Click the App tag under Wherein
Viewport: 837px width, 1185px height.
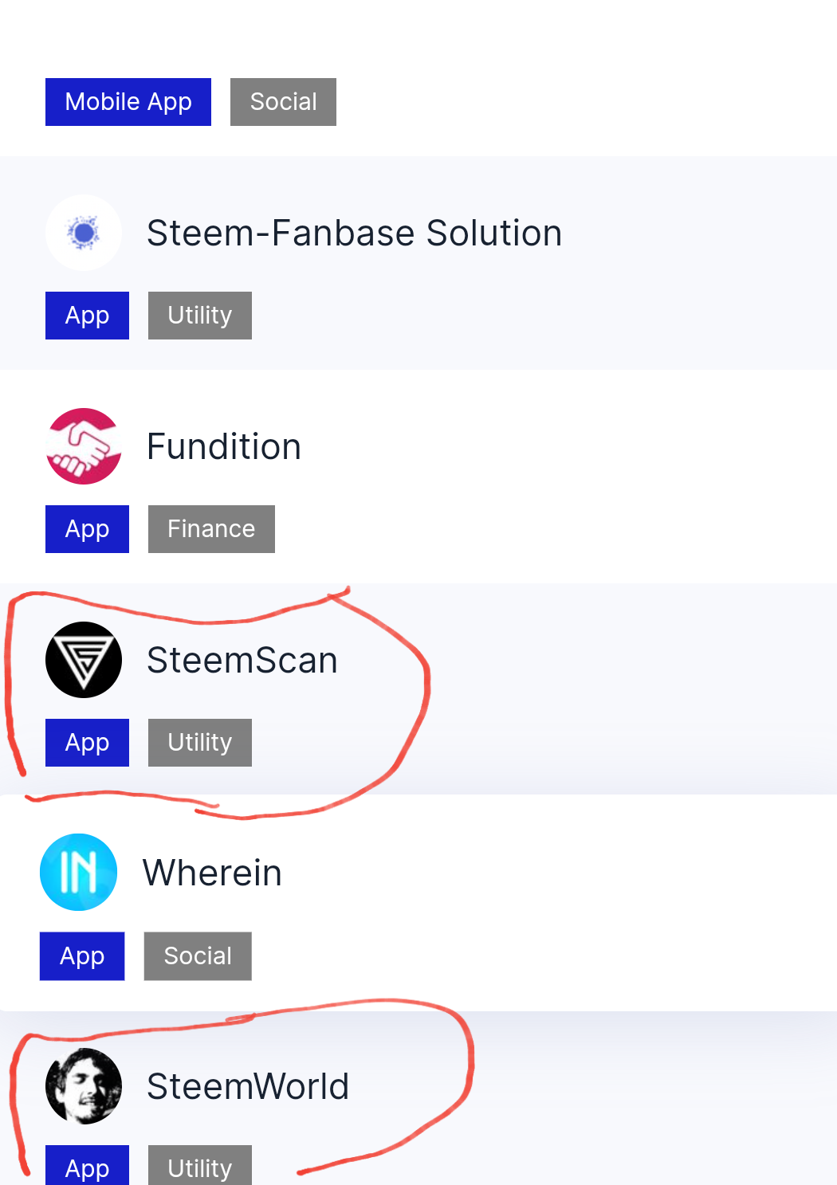(x=82, y=956)
